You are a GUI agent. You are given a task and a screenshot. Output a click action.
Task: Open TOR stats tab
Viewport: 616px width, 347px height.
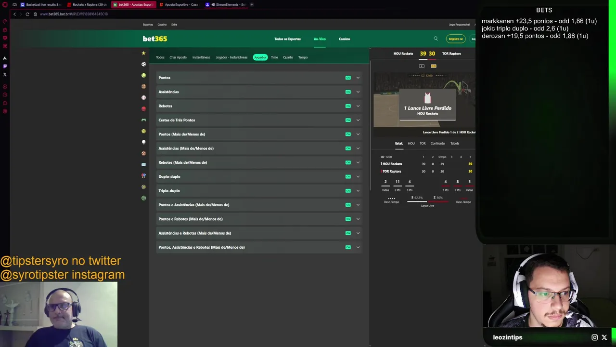pos(423,143)
